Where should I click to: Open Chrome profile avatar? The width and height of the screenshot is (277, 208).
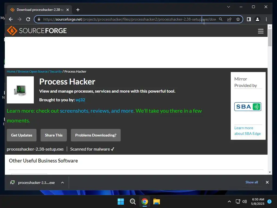tap(258, 19)
